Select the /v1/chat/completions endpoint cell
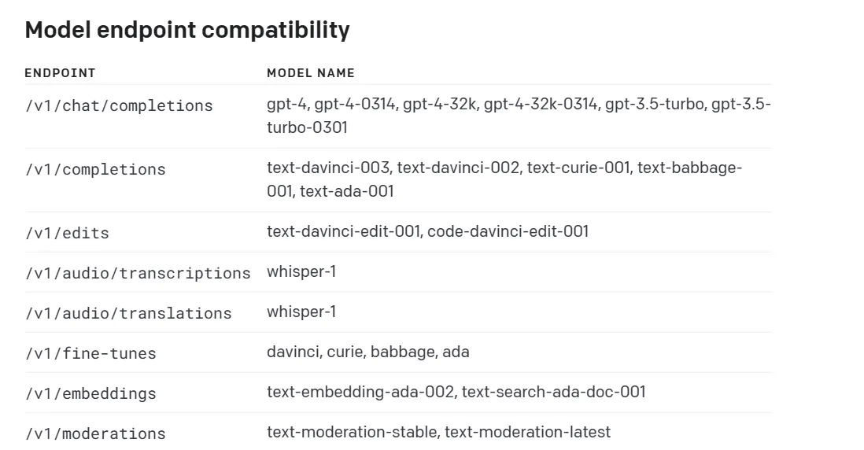864x450 pixels. 119,105
